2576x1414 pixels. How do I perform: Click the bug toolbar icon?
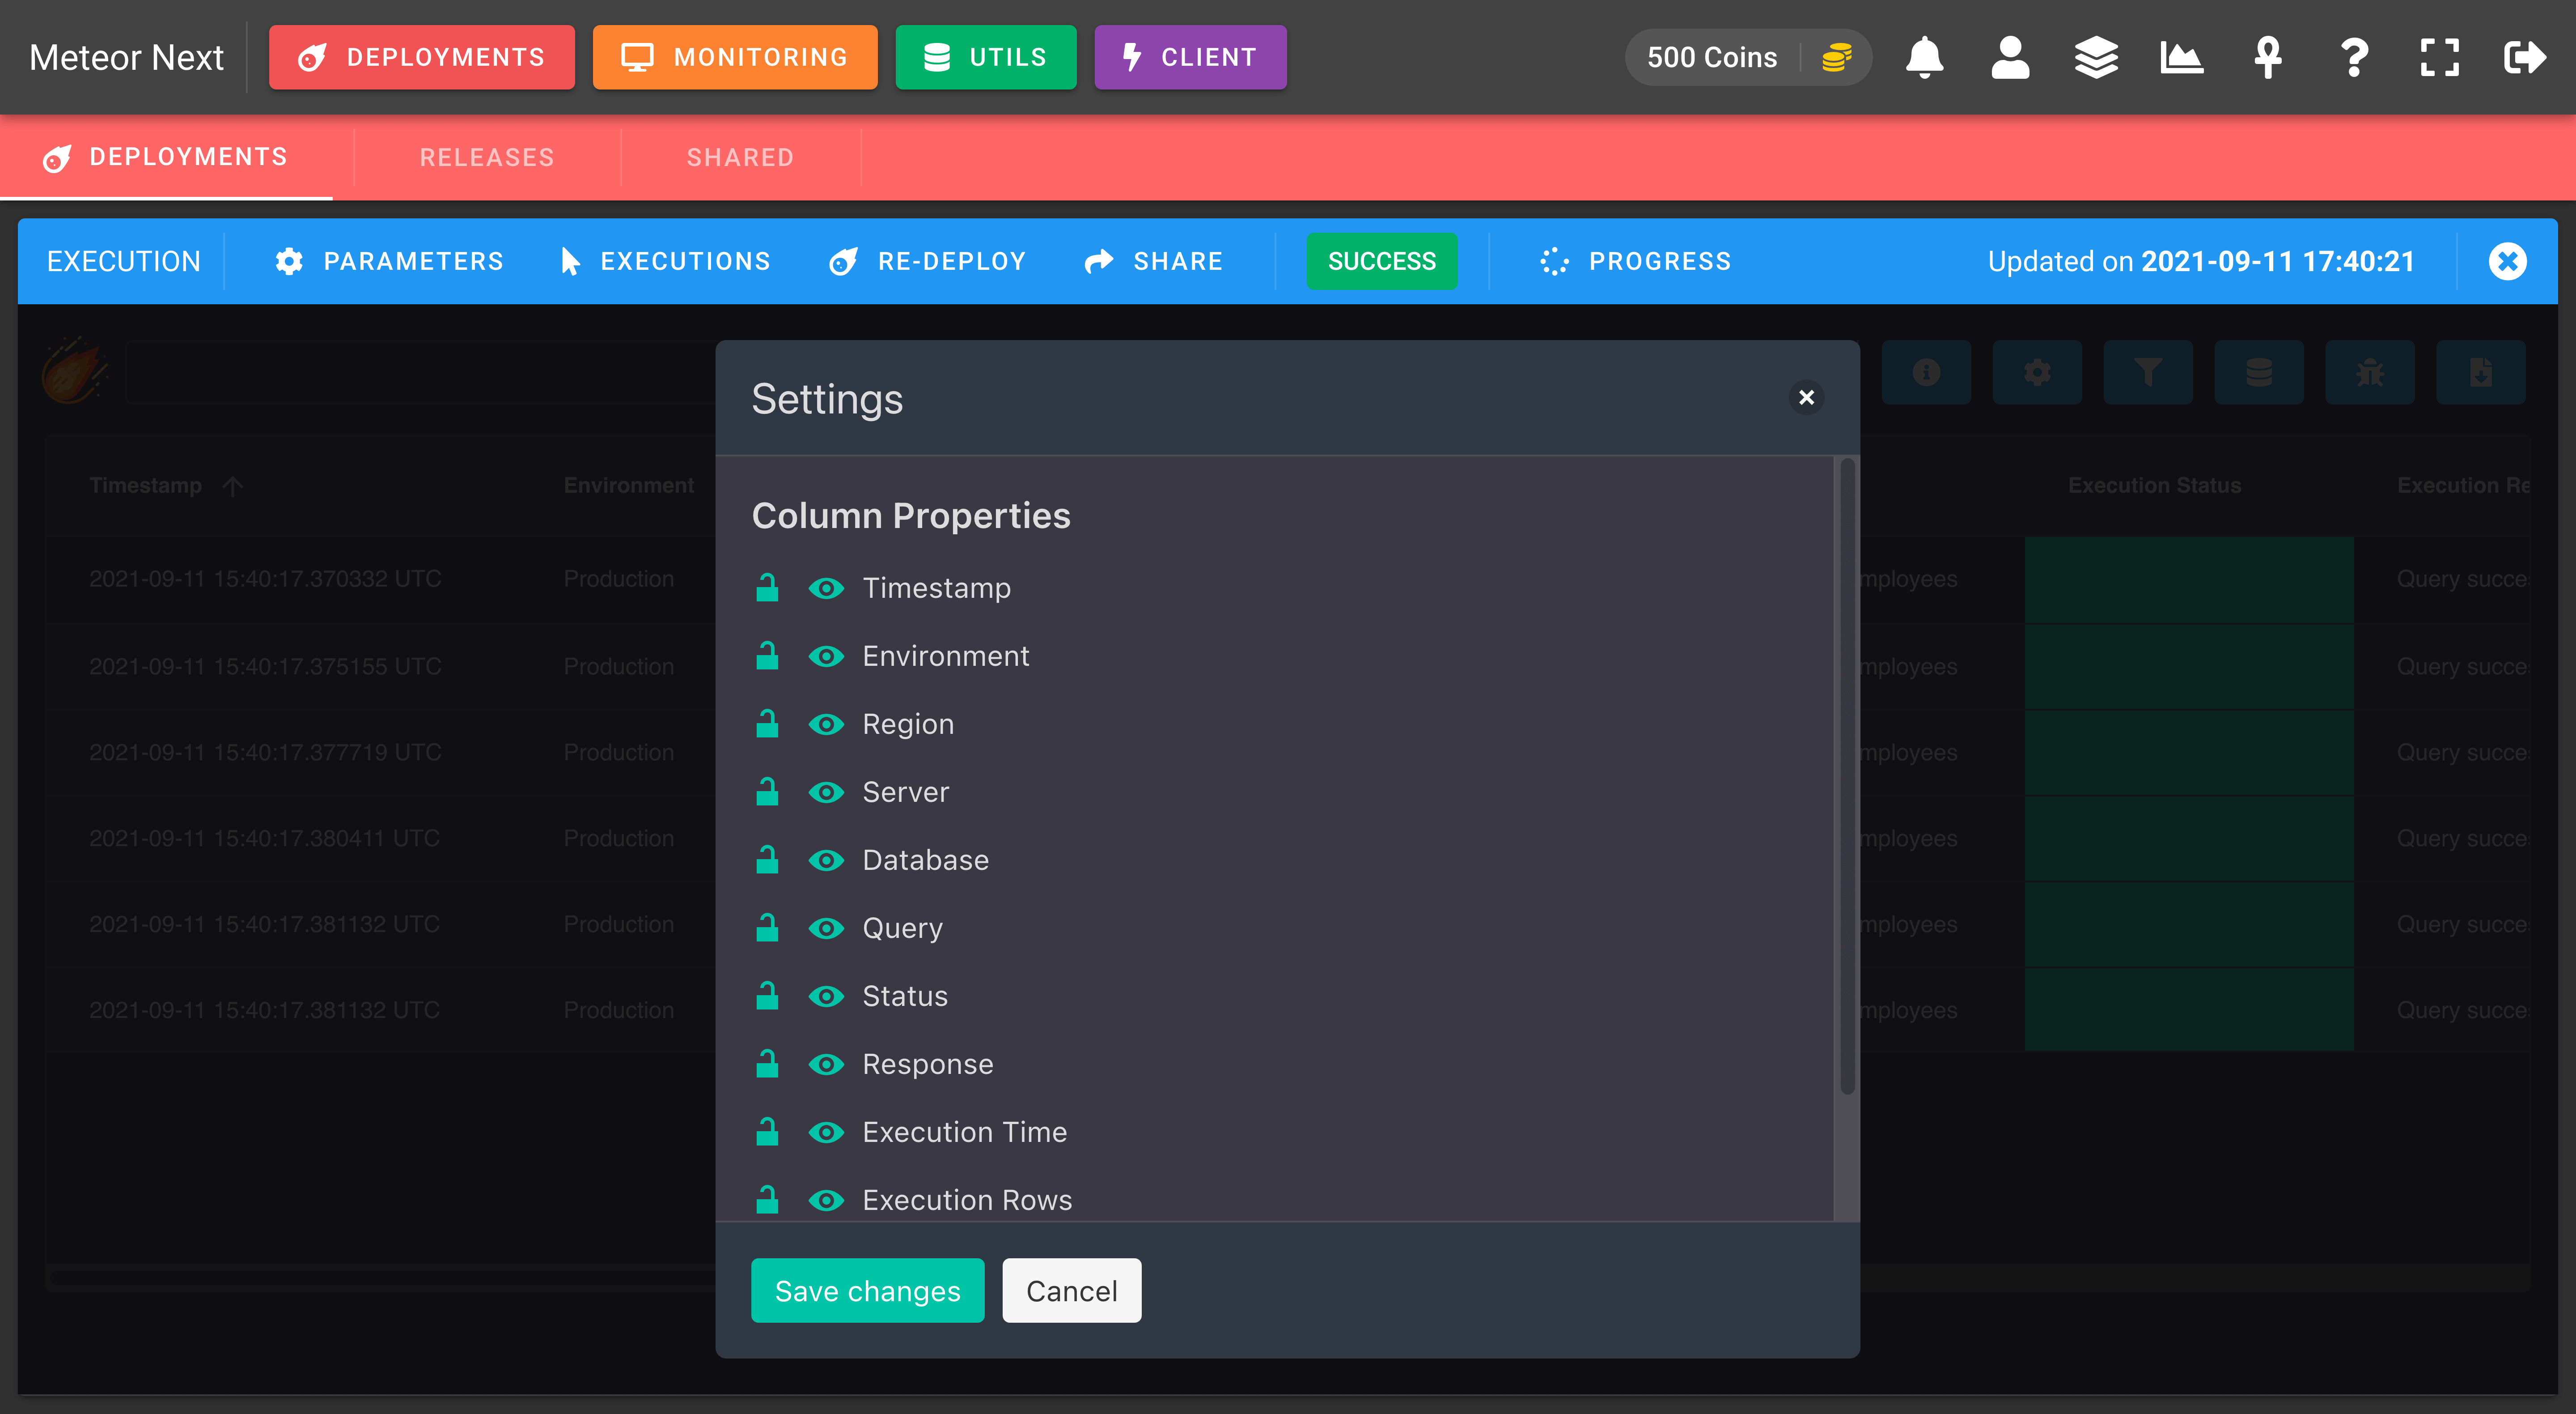tap(2370, 373)
